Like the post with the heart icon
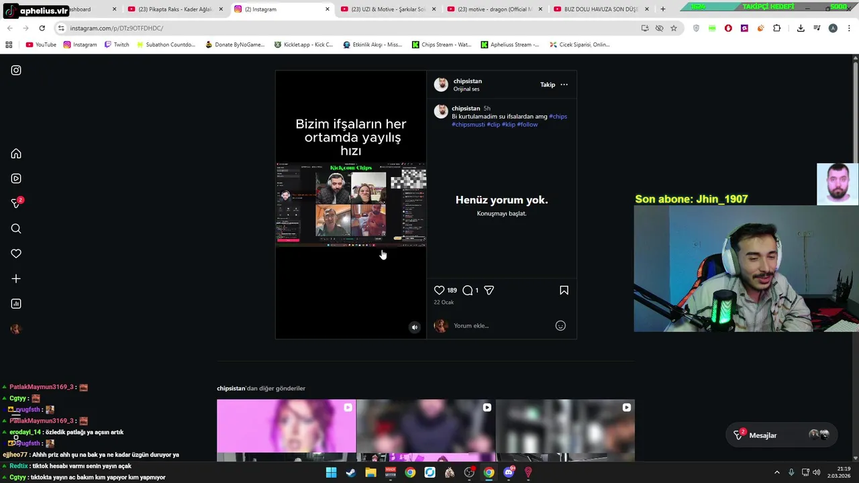 coord(439,290)
